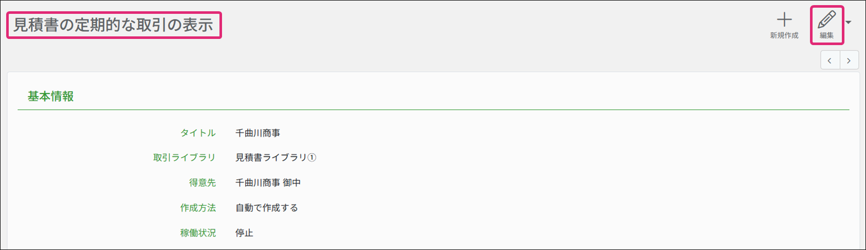Go to the next record chevron
This screenshot has height=250, width=866.
tap(849, 60)
